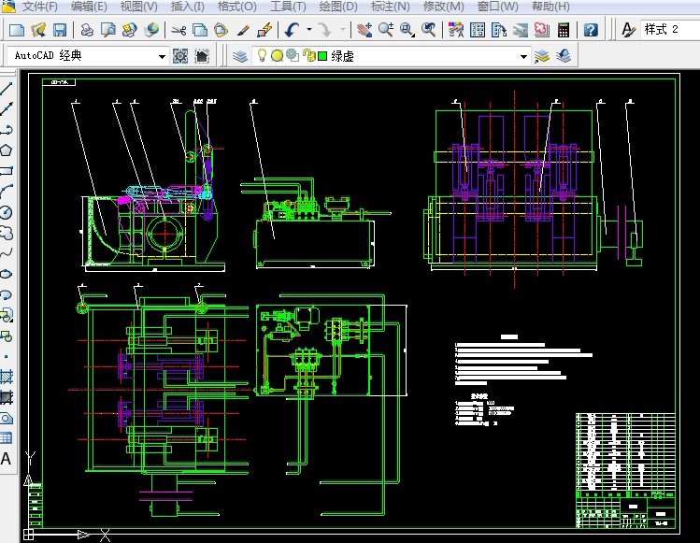Click the green layer color swatch
Image resolution: width=700 pixels, height=543 pixels.
click(x=321, y=56)
